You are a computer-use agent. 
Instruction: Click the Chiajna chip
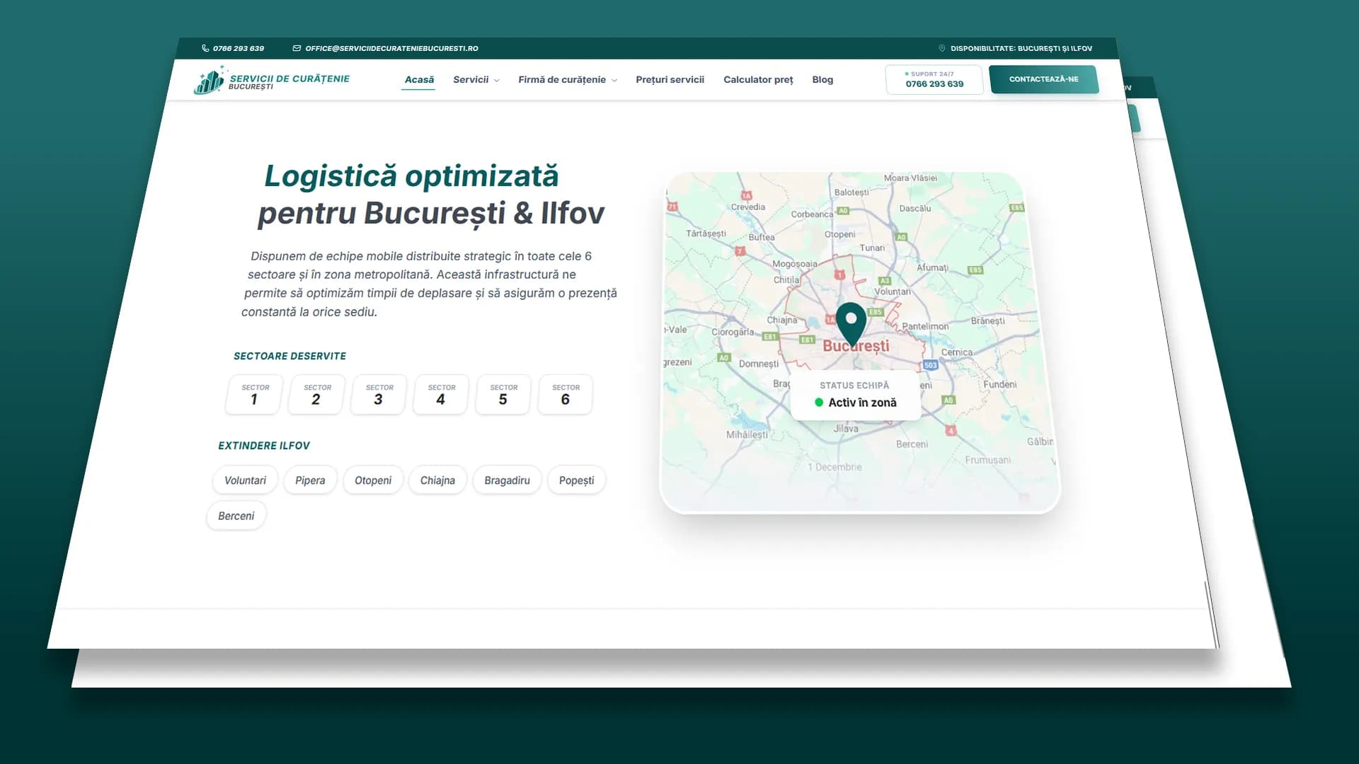point(437,480)
